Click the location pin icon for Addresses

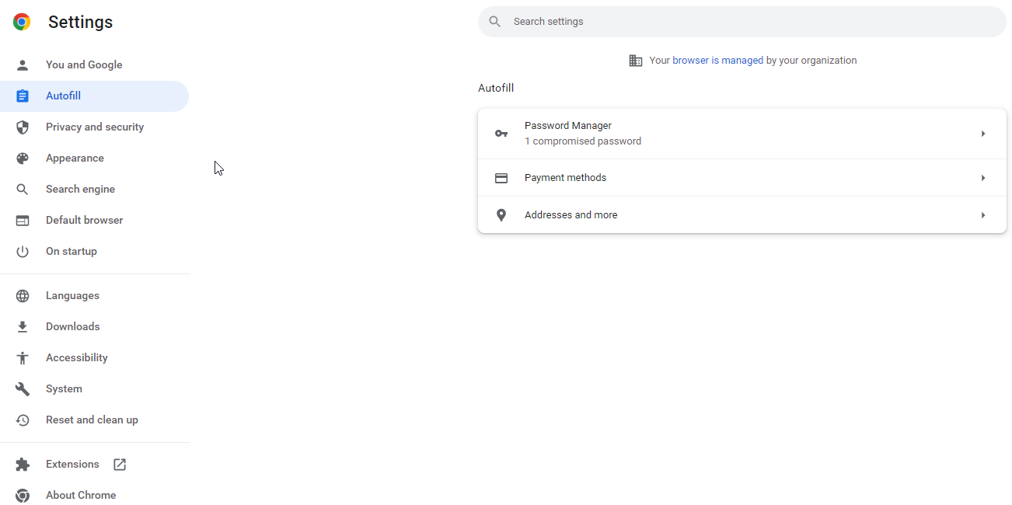[501, 215]
